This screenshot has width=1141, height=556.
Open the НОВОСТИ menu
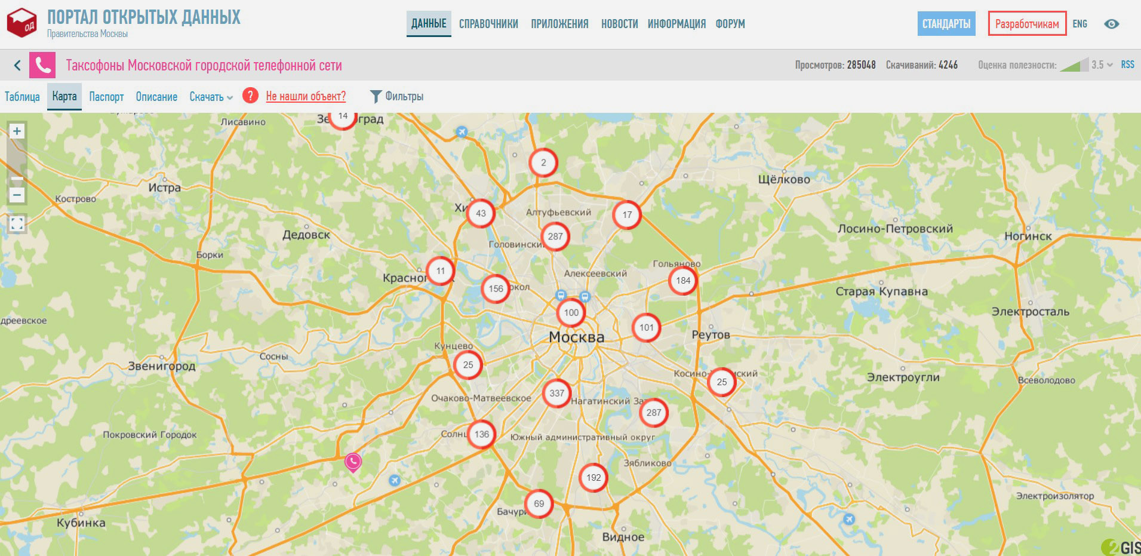coord(619,24)
